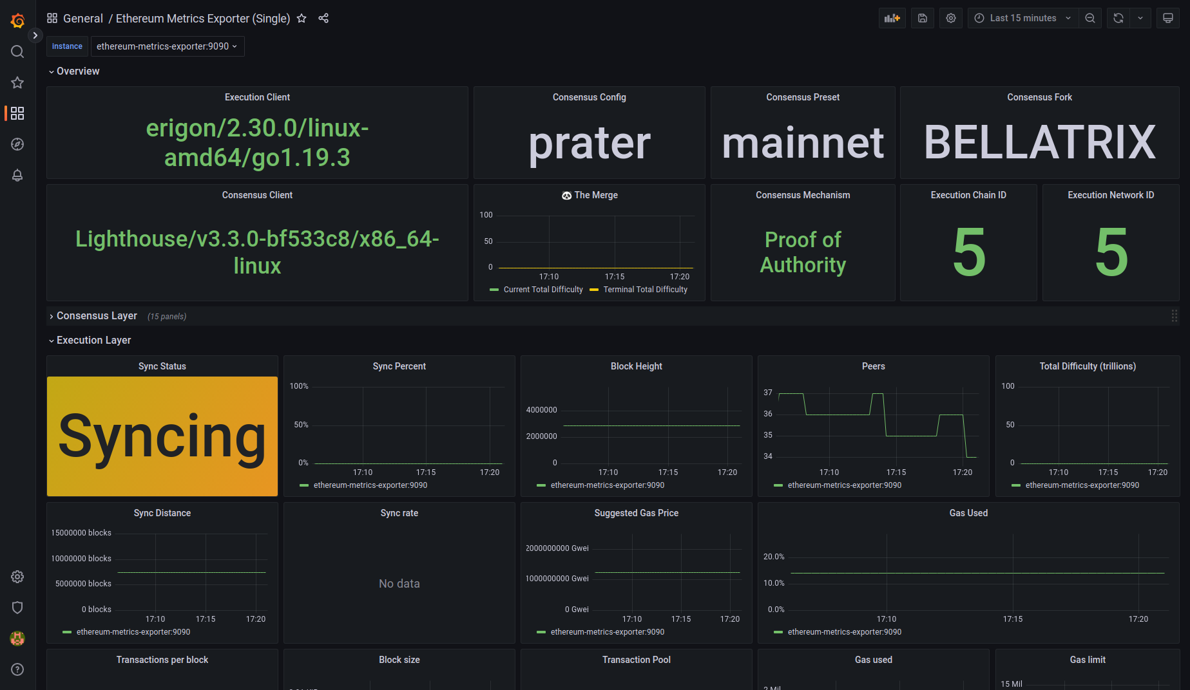Share dashboard using the share icon
This screenshot has height=690, width=1190.
click(323, 18)
